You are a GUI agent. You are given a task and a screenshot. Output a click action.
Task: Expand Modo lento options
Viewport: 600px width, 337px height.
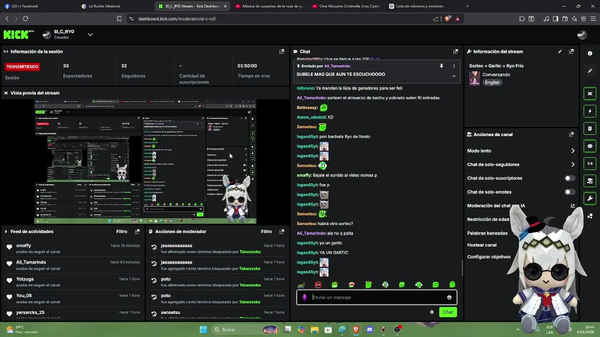[x=572, y=151]
